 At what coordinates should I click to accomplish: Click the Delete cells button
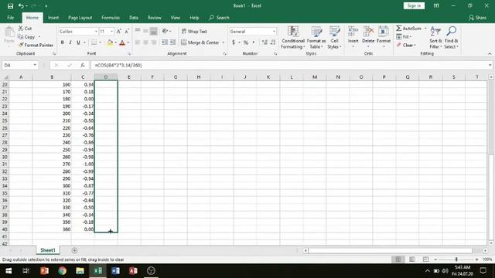coord(368,38)
